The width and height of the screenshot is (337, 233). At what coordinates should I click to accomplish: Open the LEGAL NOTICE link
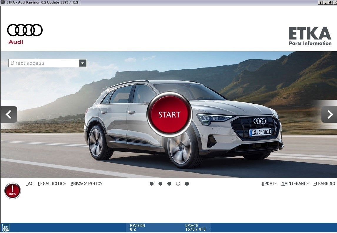(x=52, y=184)
